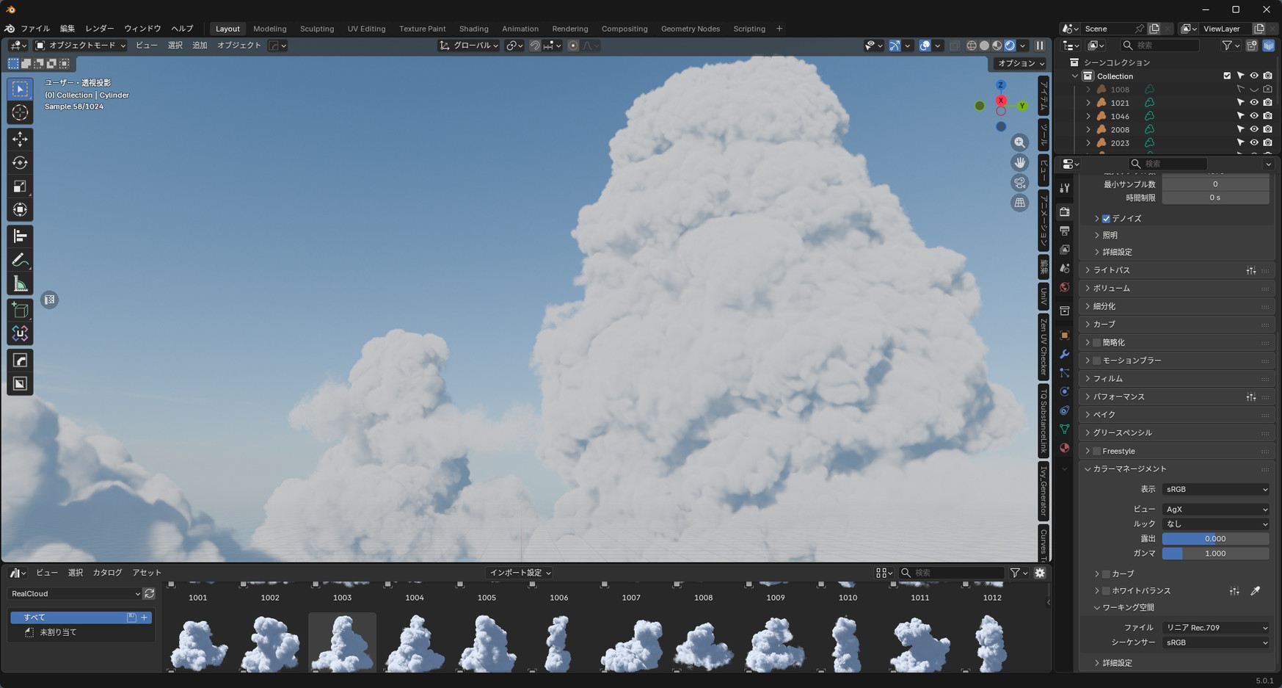
Task: Click the インポート設定 button
Action: [x=520, y=573]
